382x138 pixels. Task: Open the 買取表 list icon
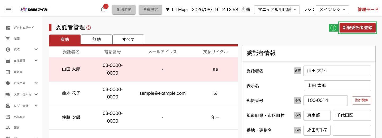(x=8, y=72)
